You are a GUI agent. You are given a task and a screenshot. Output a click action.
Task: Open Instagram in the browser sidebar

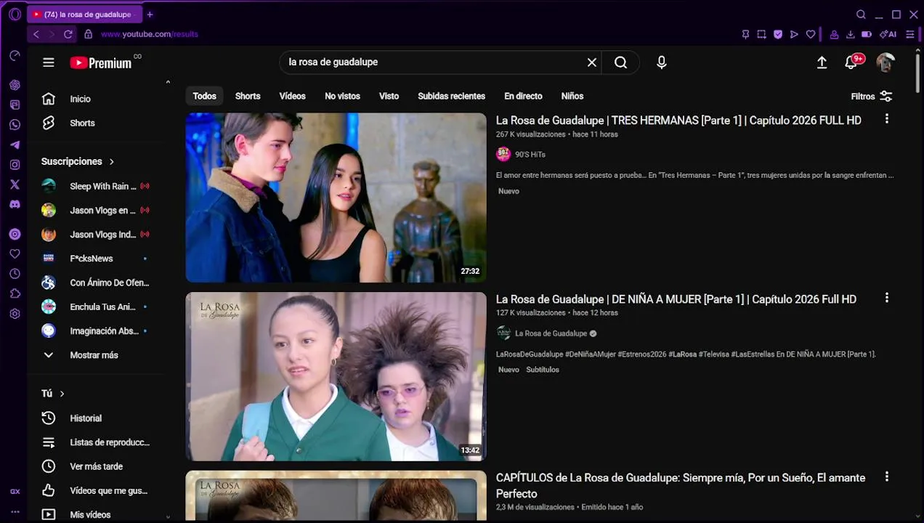click(15, 165)
